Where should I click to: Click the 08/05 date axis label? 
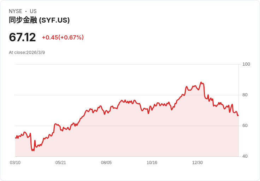[x=106, y=163]
